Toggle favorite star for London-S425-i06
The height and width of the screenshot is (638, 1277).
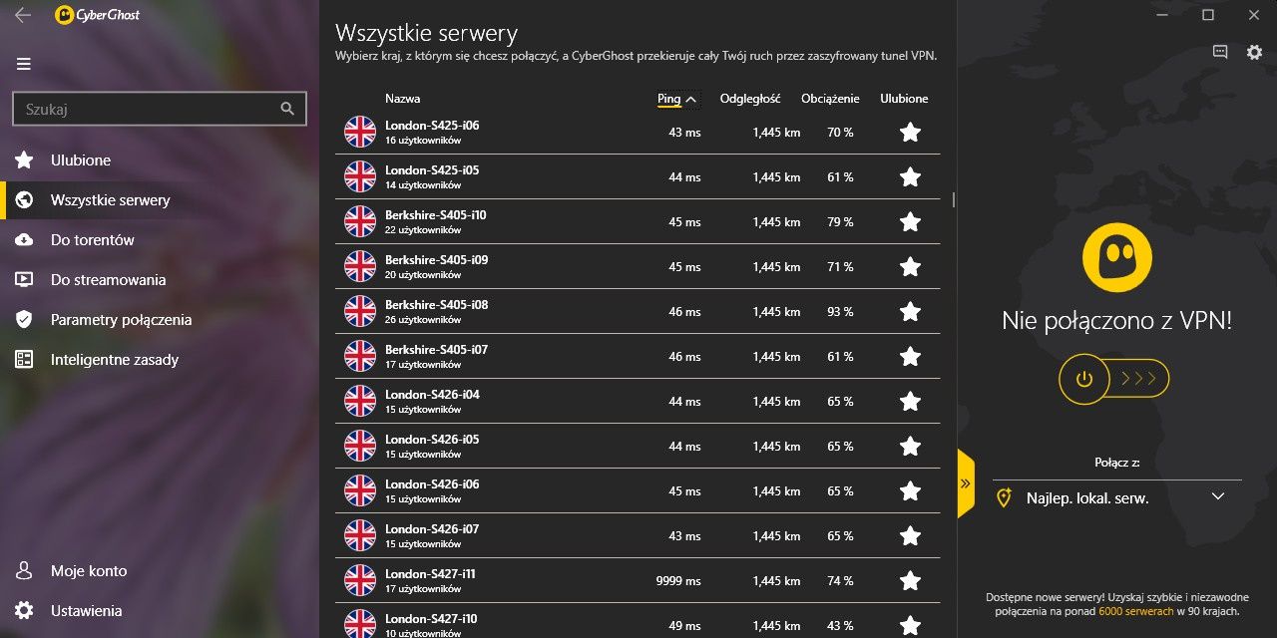click(x=910, y=132)
